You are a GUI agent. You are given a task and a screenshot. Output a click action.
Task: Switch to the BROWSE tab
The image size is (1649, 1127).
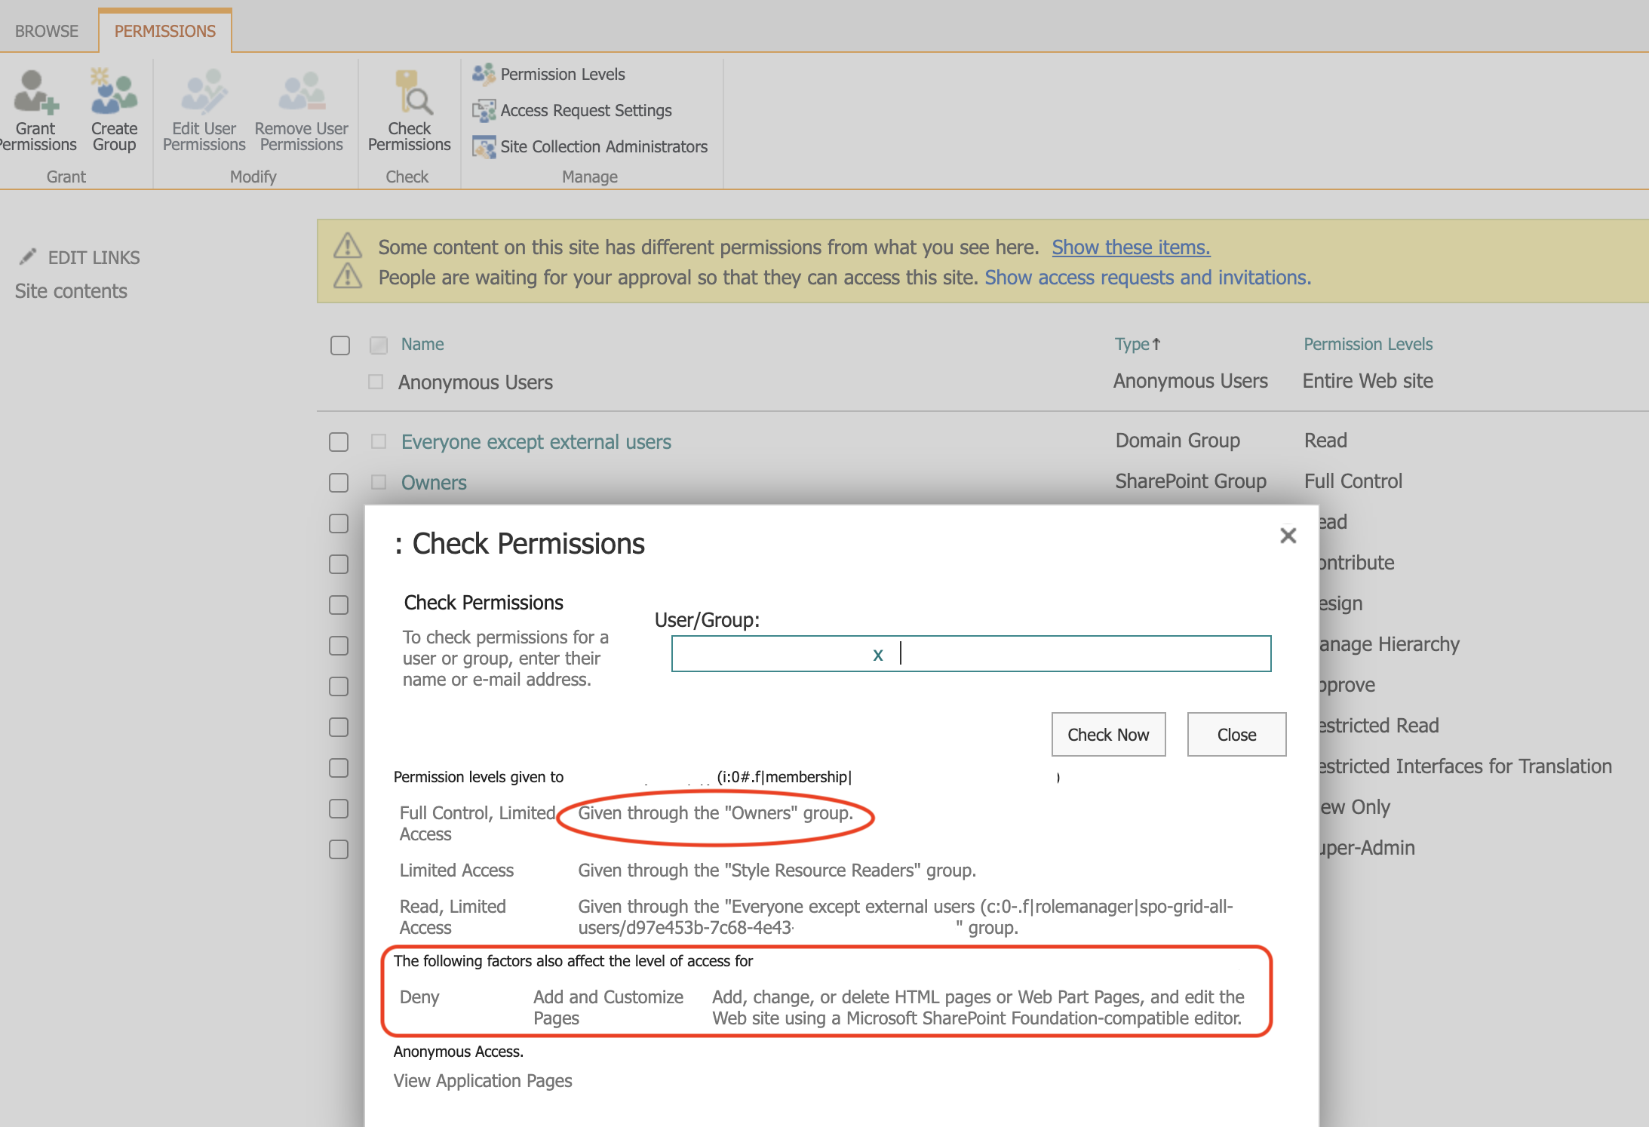point(47,31)
